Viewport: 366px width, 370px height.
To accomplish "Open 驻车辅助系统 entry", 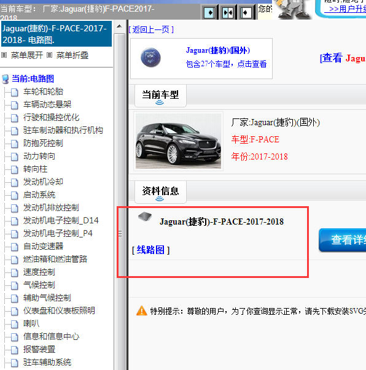I will [47, 362].
